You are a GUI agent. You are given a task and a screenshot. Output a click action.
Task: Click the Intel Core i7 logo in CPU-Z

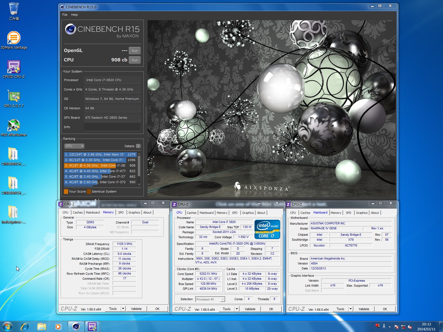point(267,229)
